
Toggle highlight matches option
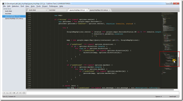[x=24, y=93]
